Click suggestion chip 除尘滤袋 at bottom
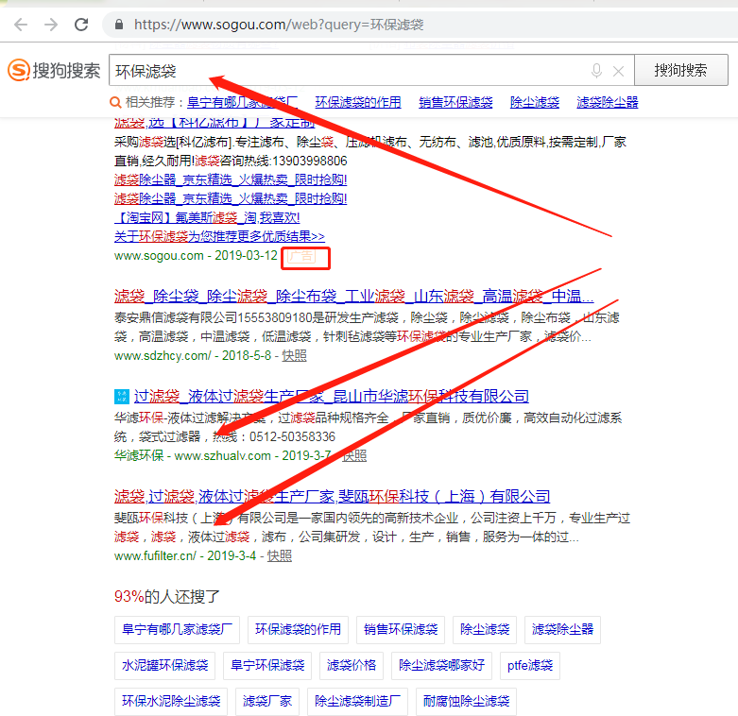This screenshot has height=716, width=738. point(485,629)
